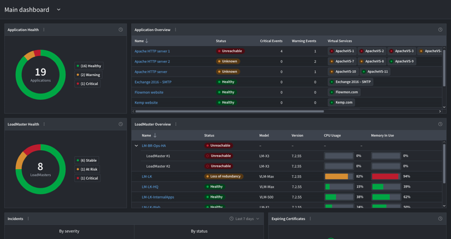
Task: Click the Application Overview horizontal scrollbar
Action: [x=229, y=112]
